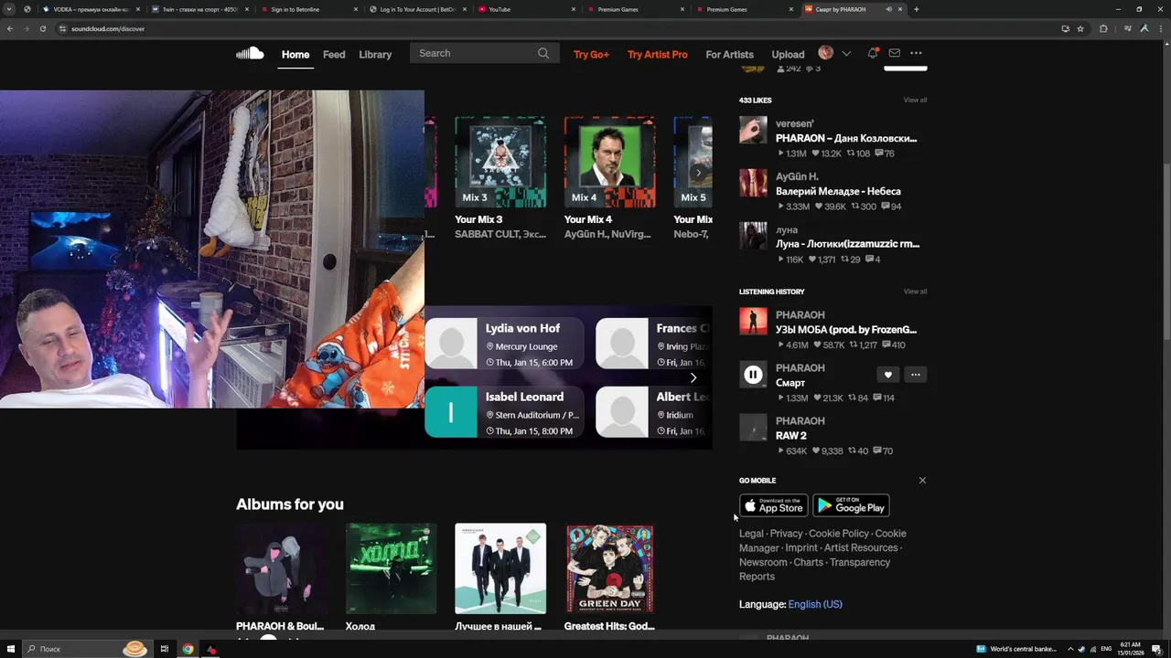
Task: Open the tab search dropdown arrow
Action: [8, 9]
